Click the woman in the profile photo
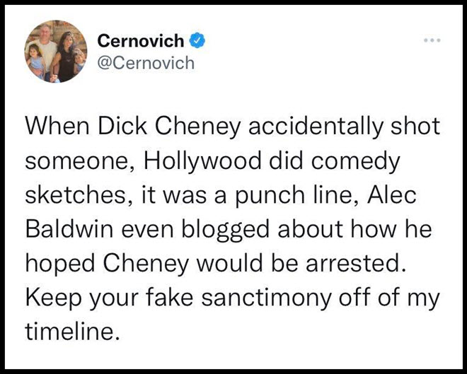467x374 pixels. point(66,57)
